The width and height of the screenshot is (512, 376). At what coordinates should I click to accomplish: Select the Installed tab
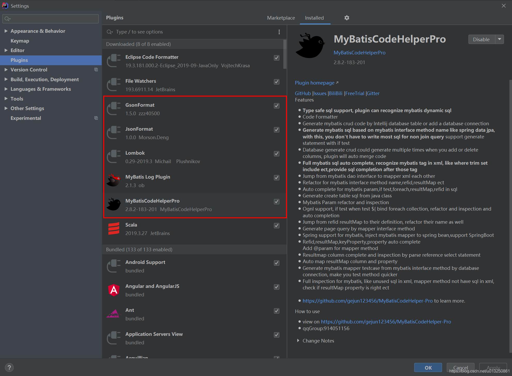(315, 18)
